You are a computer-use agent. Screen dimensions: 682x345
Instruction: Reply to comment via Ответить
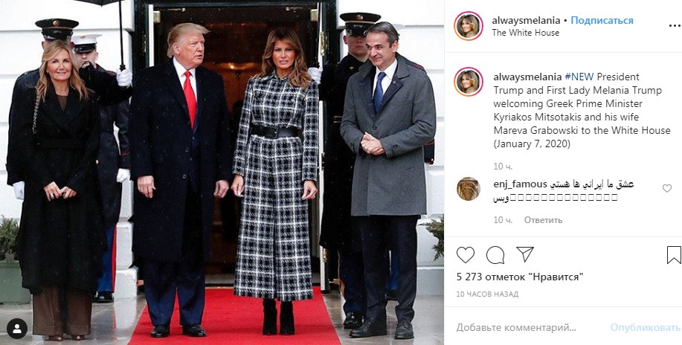pos(543,220)
